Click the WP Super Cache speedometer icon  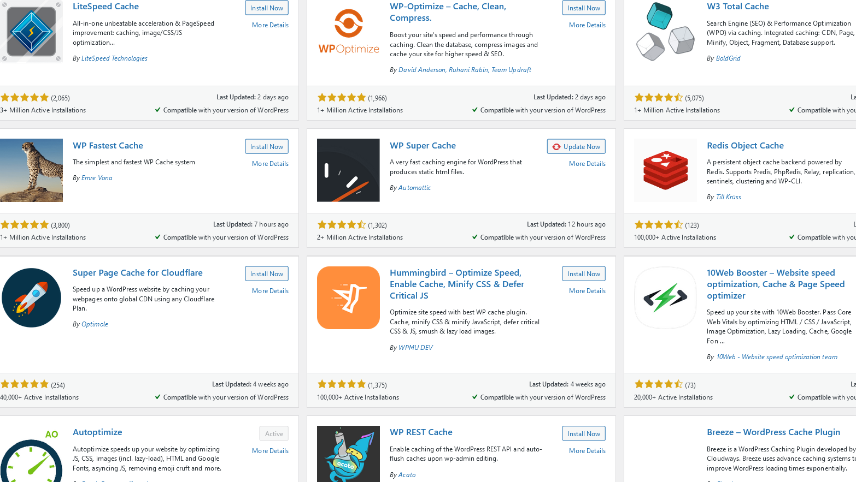tap(348, 170)
